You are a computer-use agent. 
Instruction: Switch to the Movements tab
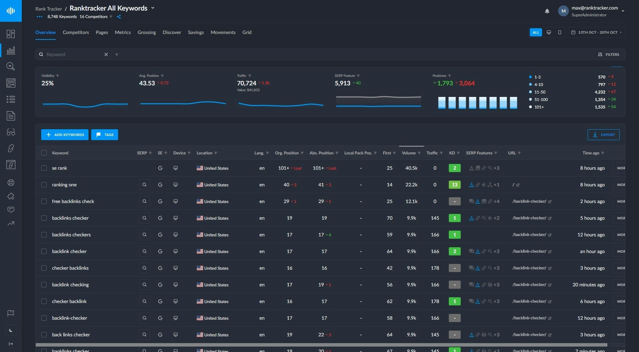click(x=223, y=32)
